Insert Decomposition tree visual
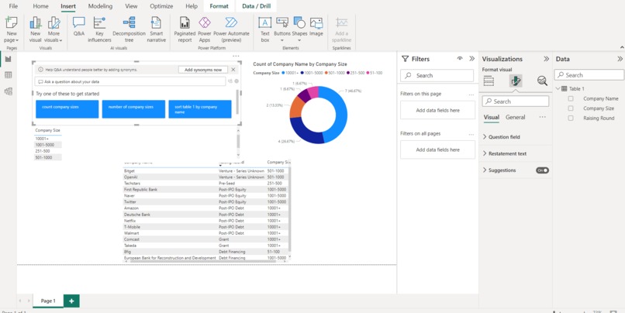The width and height of the screenshot is (625, 313). point(129,29)
